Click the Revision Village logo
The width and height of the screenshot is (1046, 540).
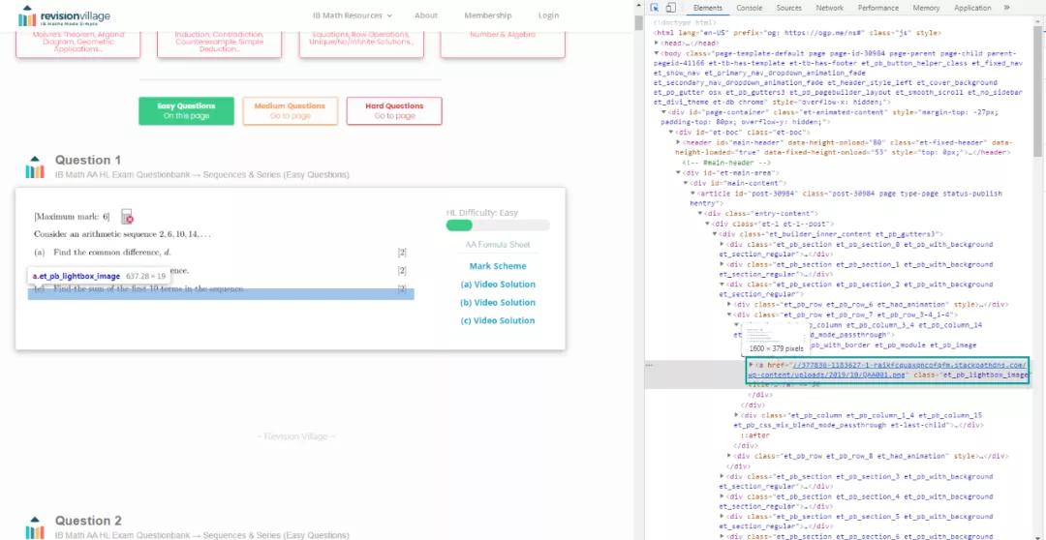coord(64,16)
